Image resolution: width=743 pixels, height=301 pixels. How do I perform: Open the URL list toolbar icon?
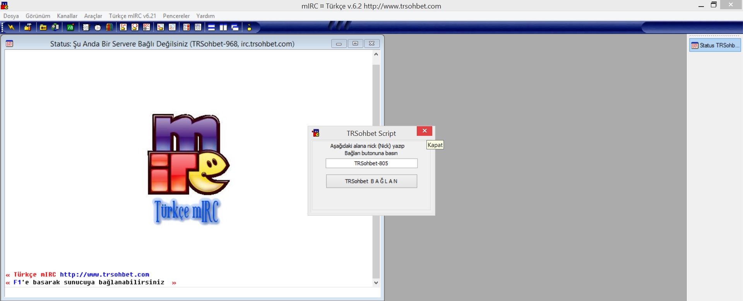[198, 27]
